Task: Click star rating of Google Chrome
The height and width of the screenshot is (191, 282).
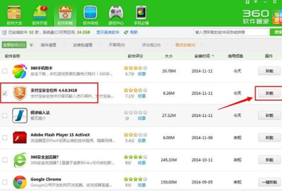Action: (135, 179)
